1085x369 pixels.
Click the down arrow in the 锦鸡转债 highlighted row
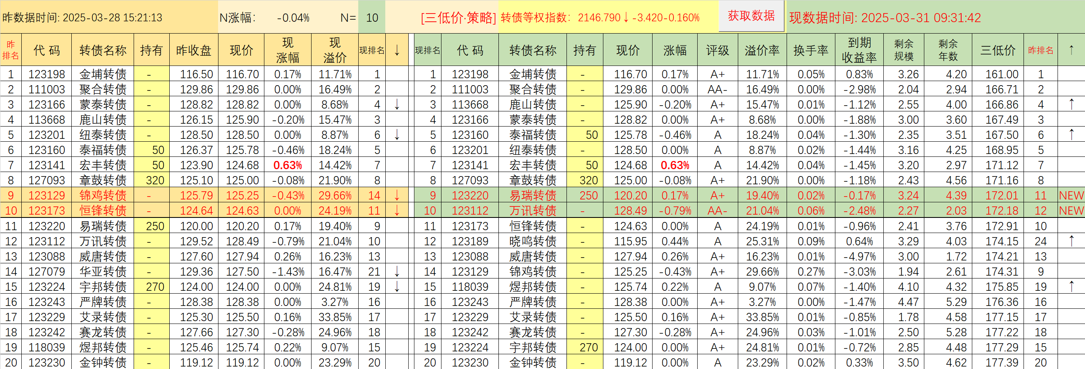click(x=397, y=195)
